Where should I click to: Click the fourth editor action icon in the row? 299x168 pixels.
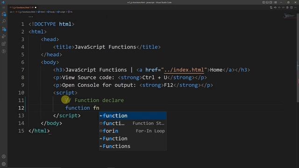click(283, 7)
